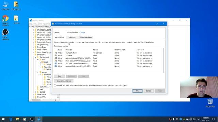
Task: Click the Inherited from column header
Action: tap(120, 50)
